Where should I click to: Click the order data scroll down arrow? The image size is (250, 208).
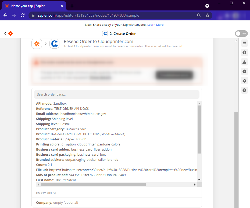point(199,180)
